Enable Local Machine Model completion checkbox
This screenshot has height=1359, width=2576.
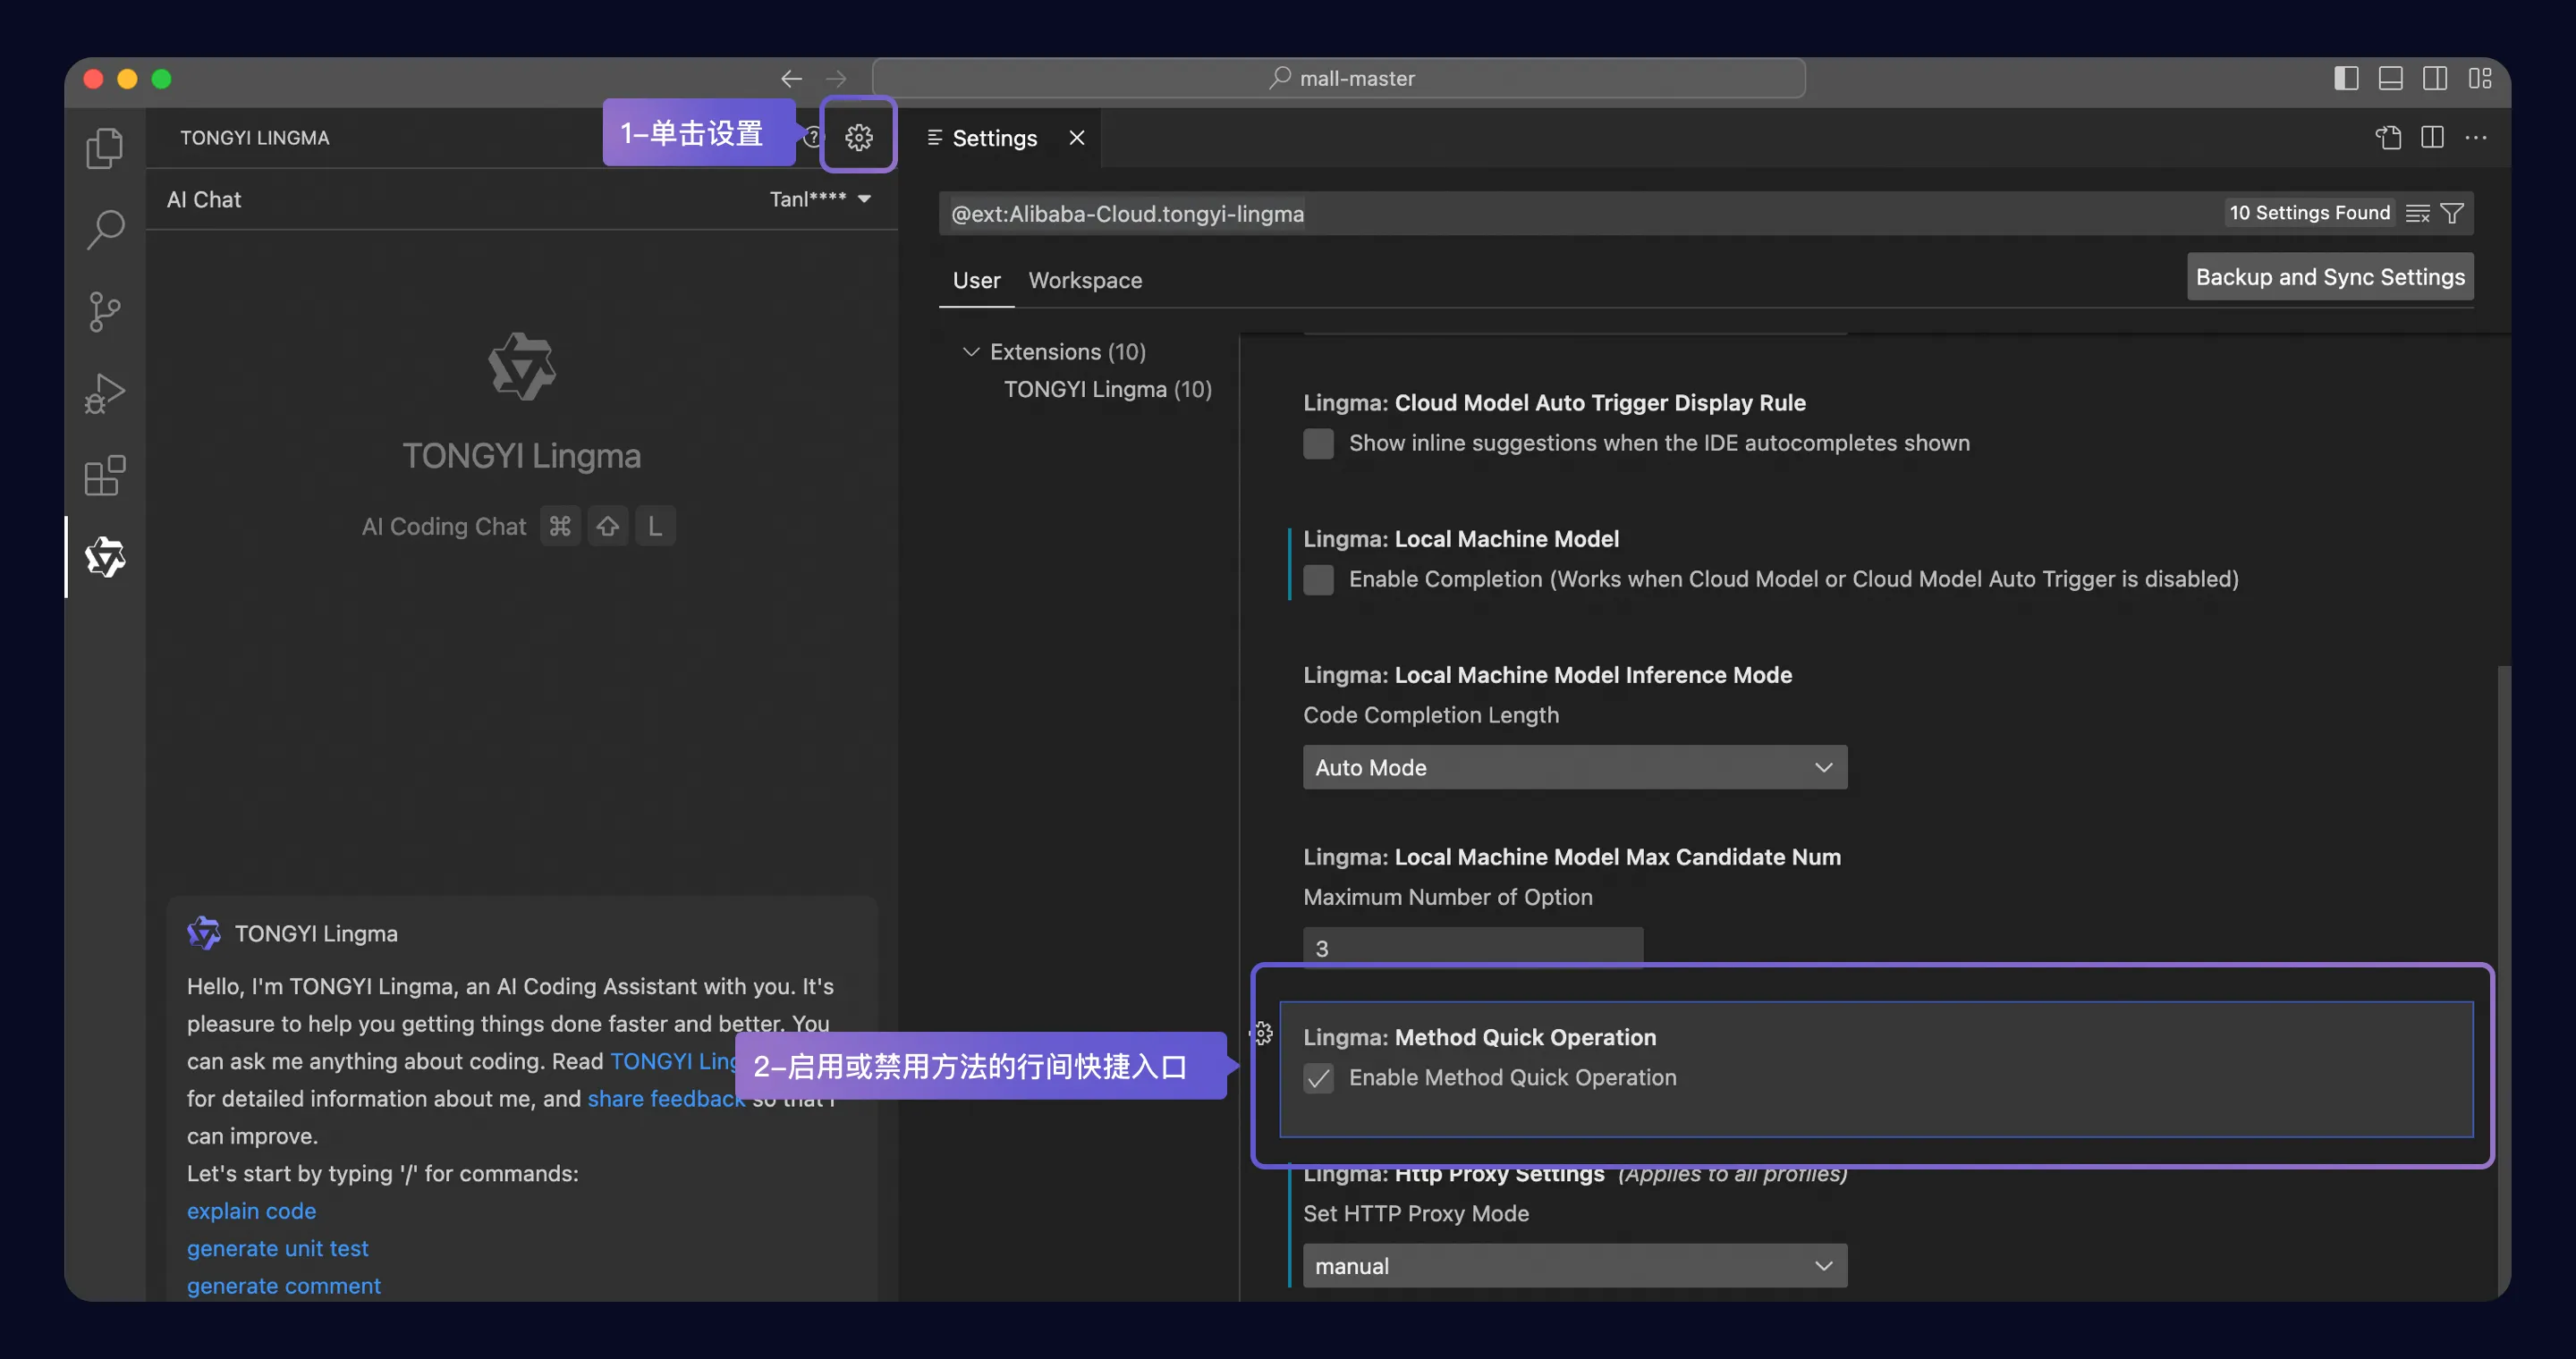pyautogui.click(x=1318, y=578)
